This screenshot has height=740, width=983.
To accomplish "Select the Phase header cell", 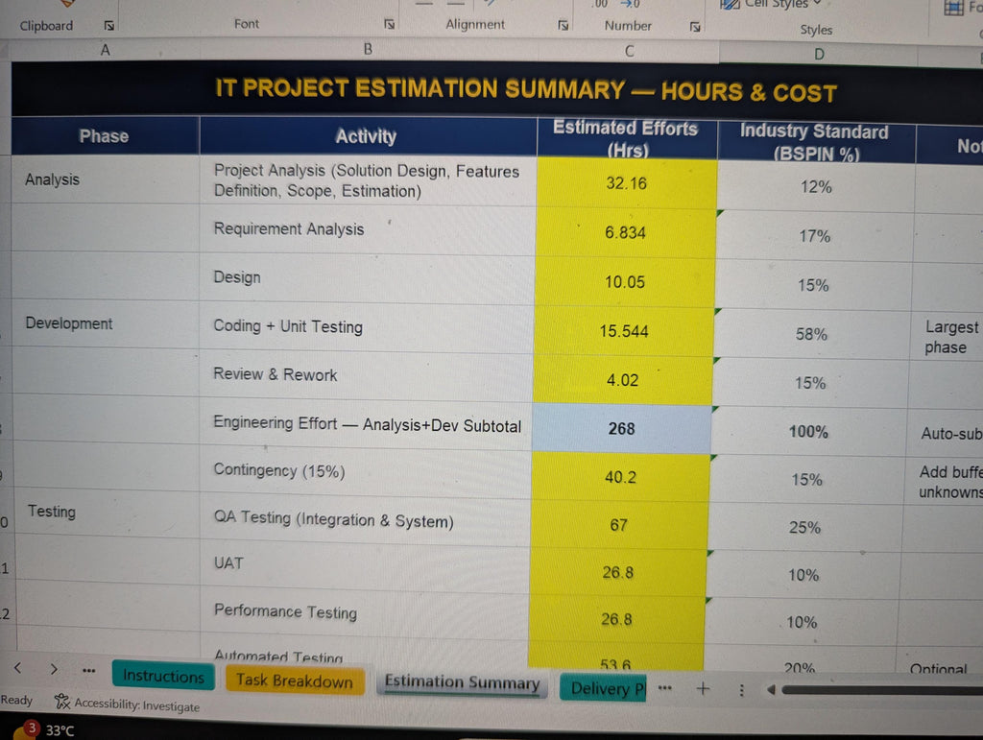I will 104,136.
